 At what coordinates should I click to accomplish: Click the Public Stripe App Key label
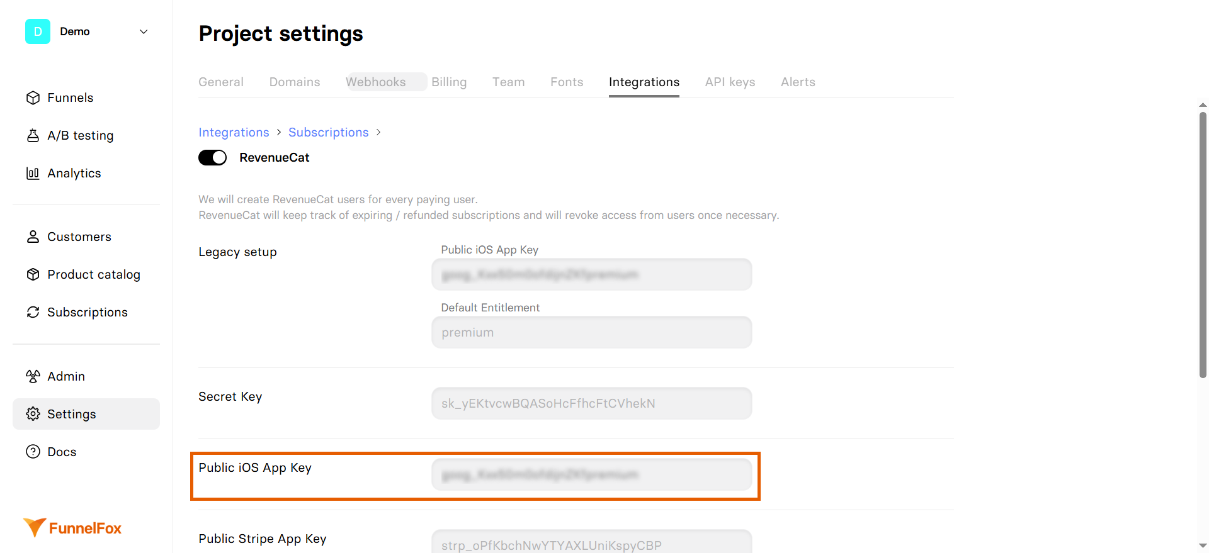pyautogui.click(x=263, y=539)
